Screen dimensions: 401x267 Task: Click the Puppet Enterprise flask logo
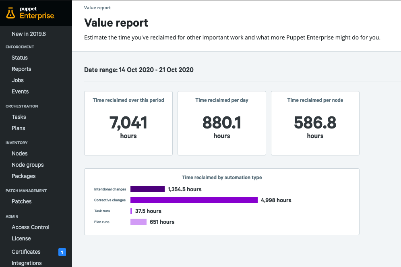[x=11, y=13]
